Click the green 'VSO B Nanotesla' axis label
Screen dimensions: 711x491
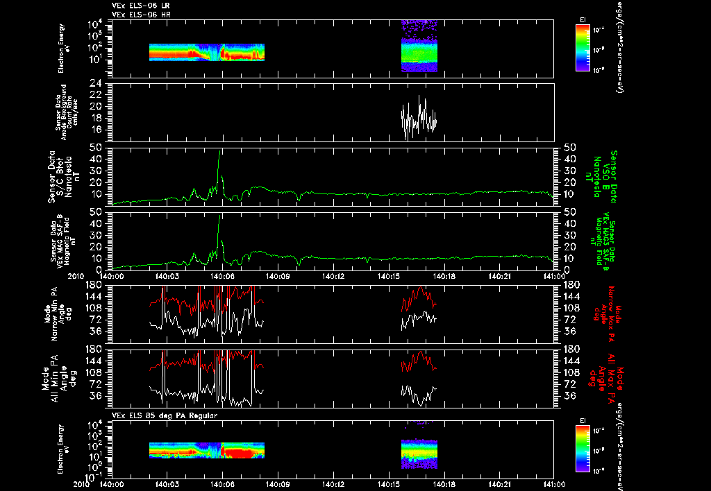(601, 177)
